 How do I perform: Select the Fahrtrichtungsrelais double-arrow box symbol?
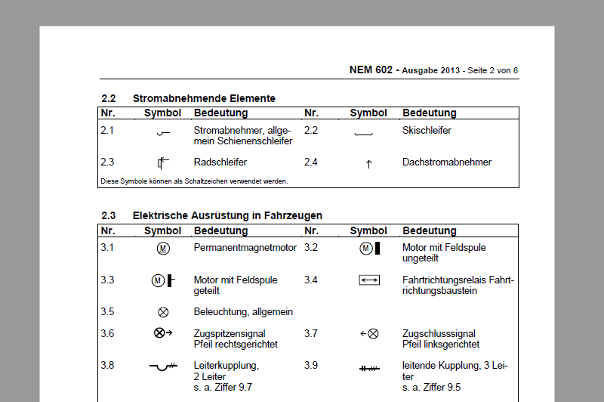tap(369, 280)
